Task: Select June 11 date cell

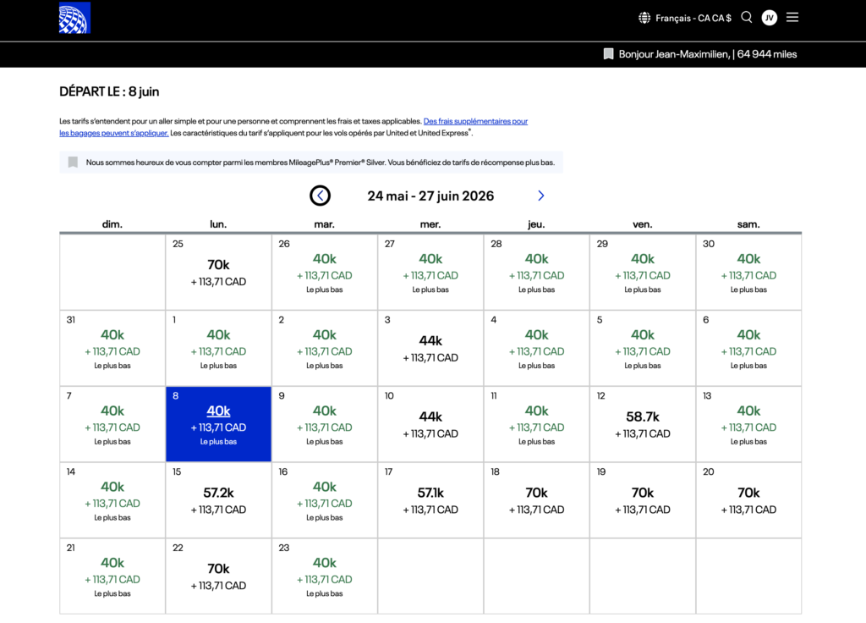Action: click(x=536, y=424)
